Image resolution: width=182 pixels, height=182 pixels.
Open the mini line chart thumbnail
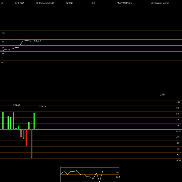[90, 174]
